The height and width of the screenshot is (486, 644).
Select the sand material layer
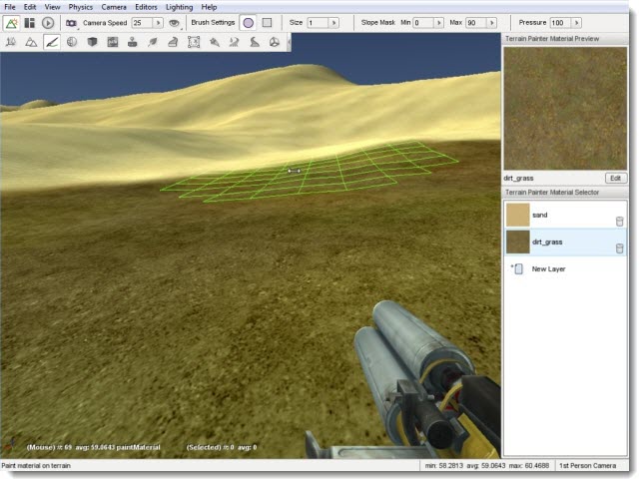pos(565,216)
